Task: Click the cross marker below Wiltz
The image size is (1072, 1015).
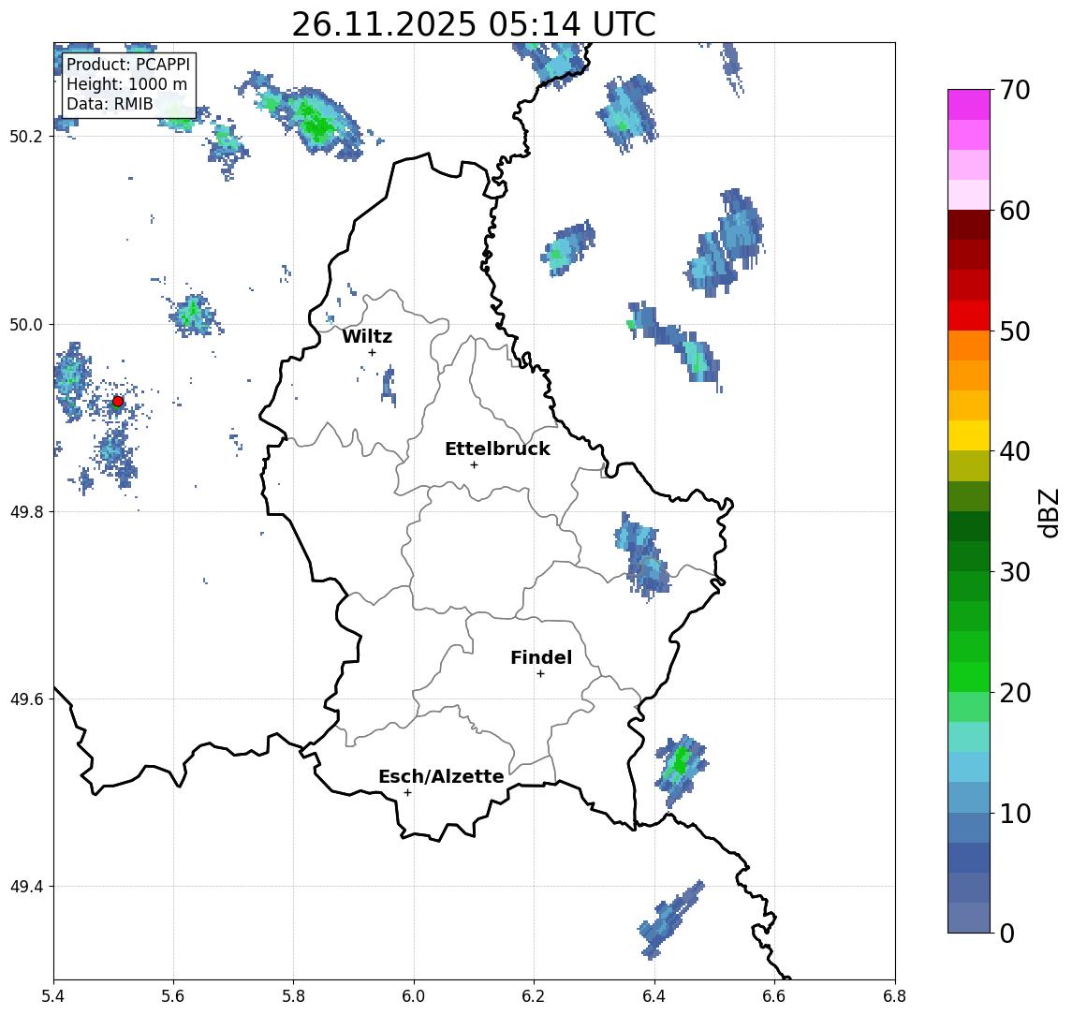Action: [372, 352]
